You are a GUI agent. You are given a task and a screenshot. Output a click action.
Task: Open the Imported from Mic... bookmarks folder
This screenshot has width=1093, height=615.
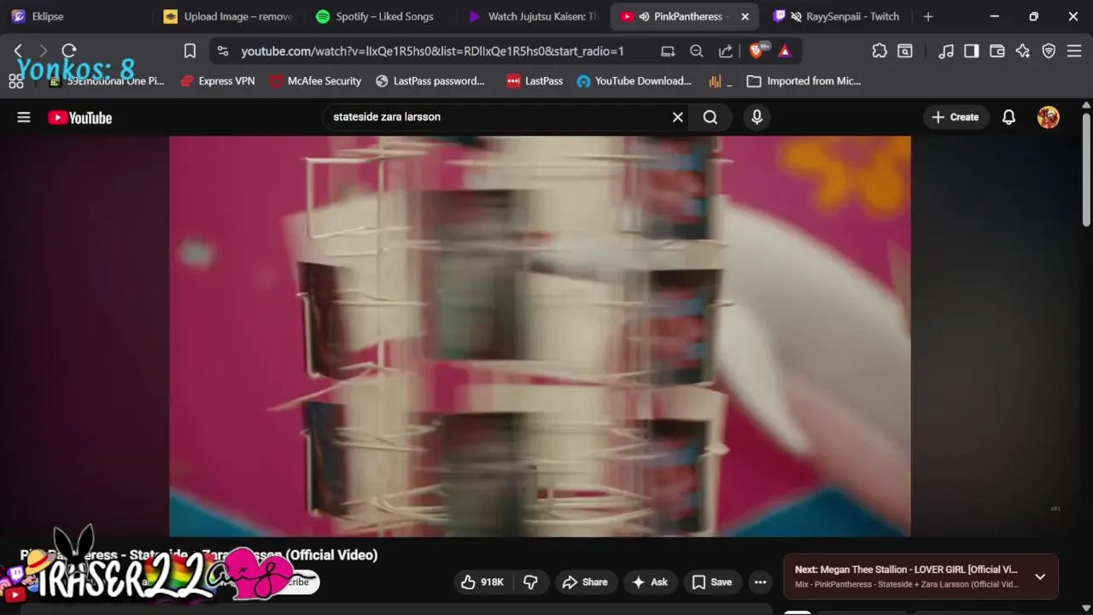(804, 81)
